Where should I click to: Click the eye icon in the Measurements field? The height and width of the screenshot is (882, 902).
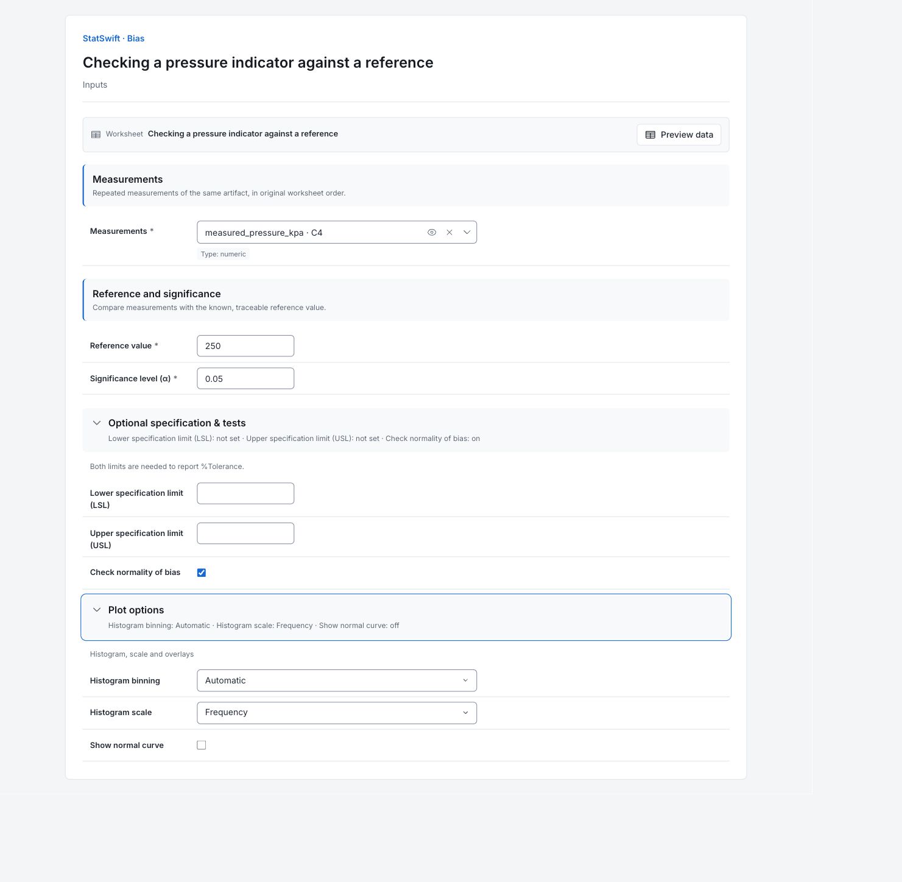point(432,232)
